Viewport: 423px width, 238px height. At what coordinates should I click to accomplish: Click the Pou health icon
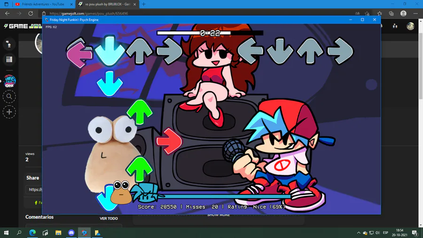coord(121,192)
